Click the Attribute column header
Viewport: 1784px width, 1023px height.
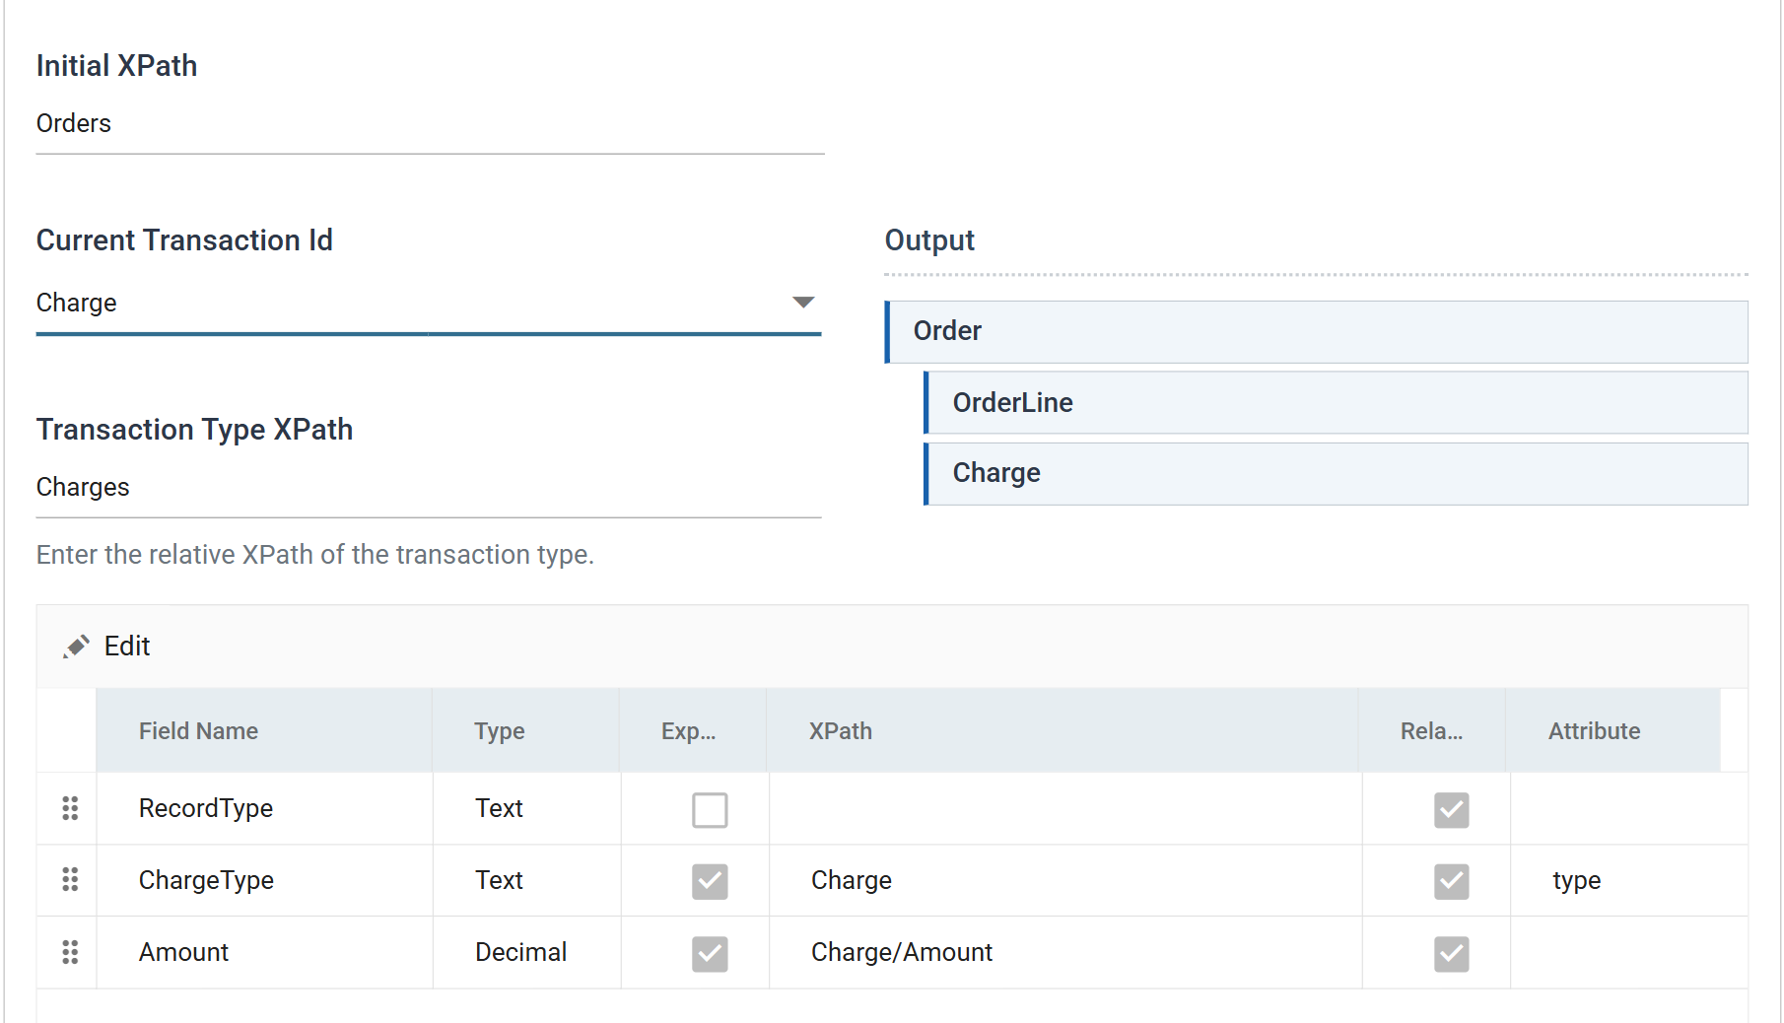tap(1613, 730)
